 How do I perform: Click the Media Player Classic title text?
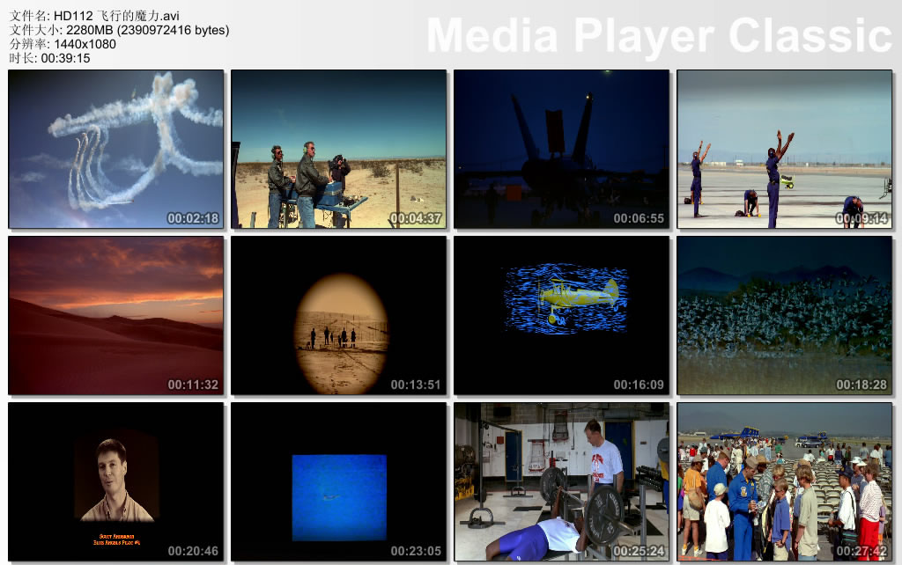pos(659,35)
